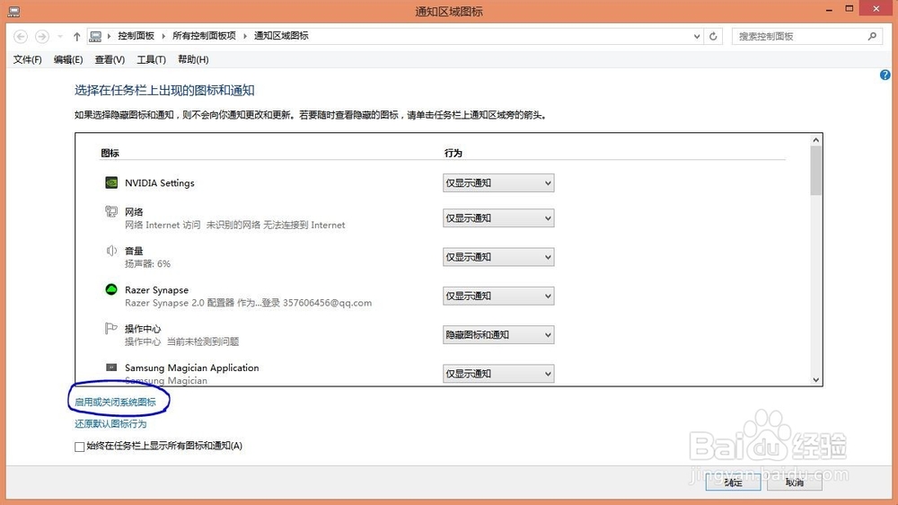
Task: Go forward with the forward arrow
Action: point(42,36)
